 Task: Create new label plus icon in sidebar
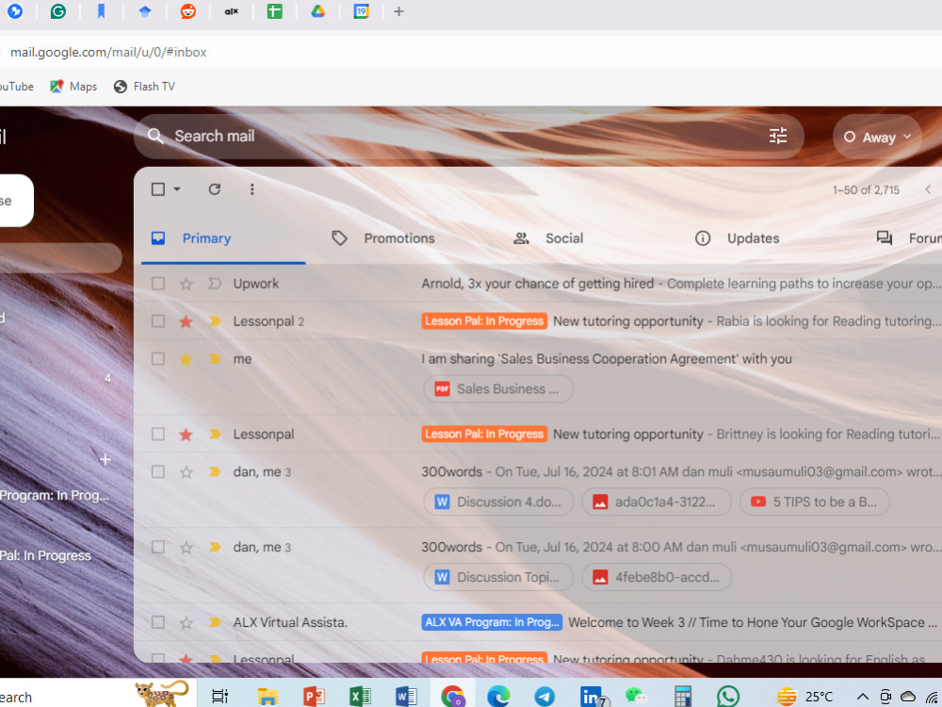point(106,460)
